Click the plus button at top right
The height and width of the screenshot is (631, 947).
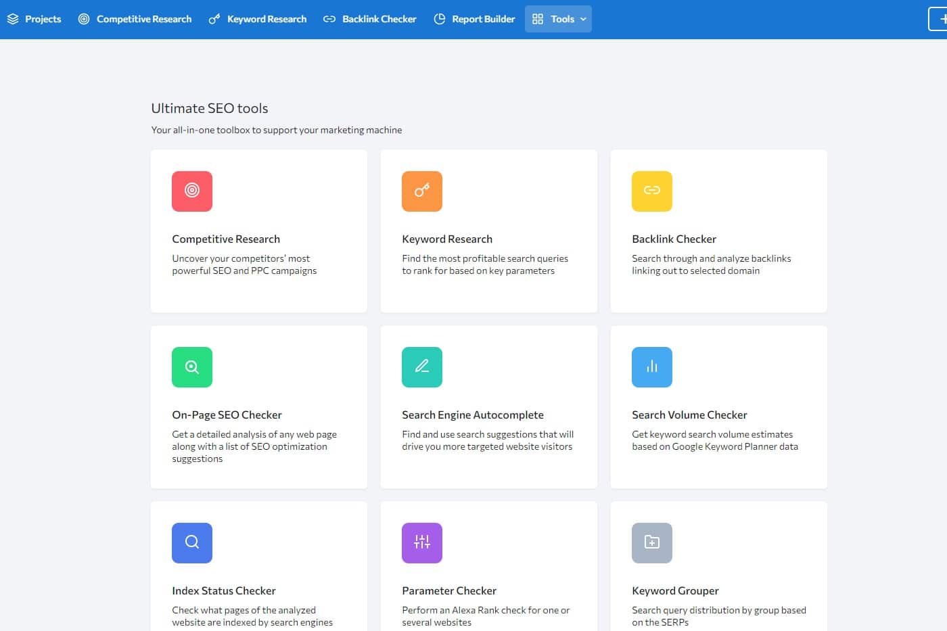click(x=938, y=19)
